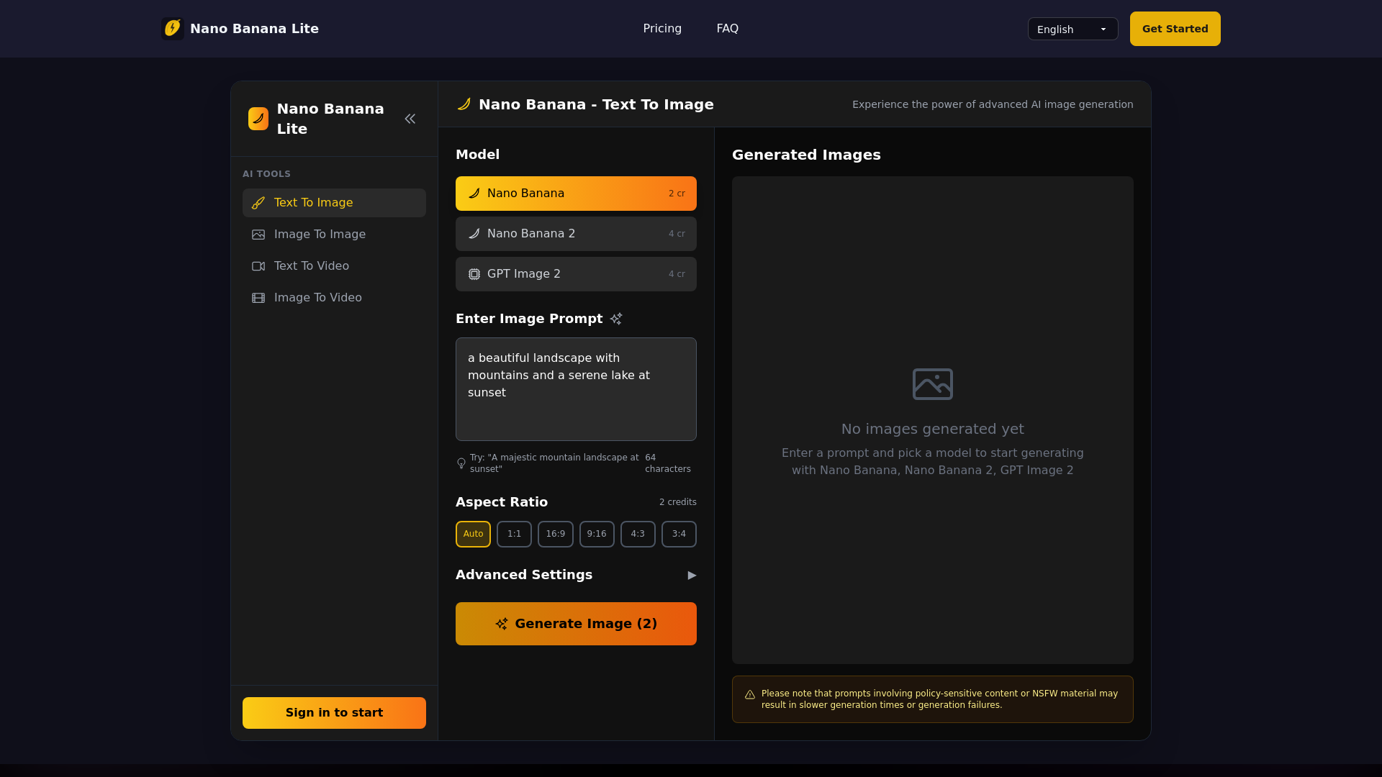Click the camera icon beside Text To Video
The image size is (1382, 777).
258,266
